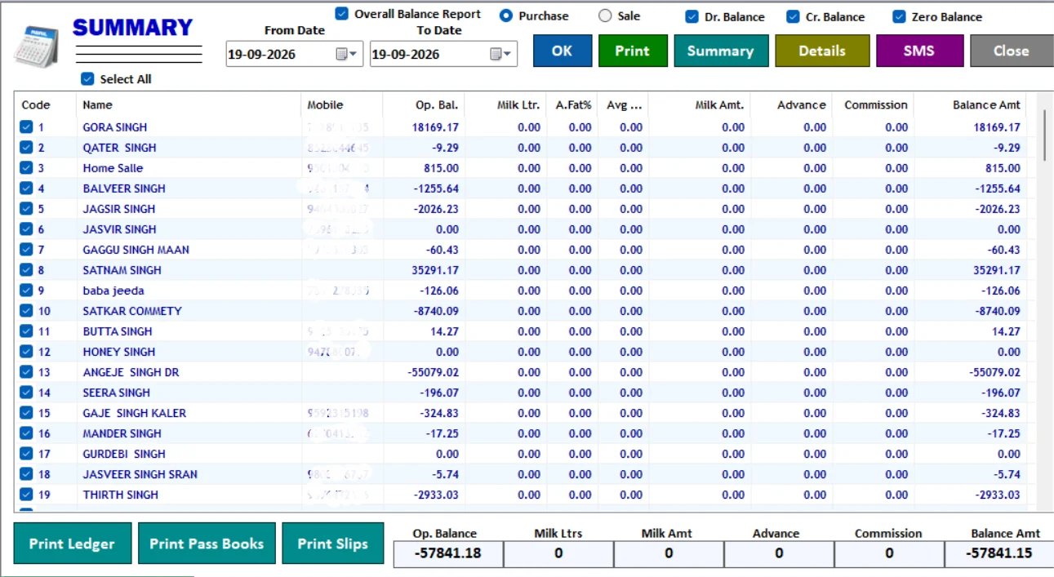Image resolution: width=1054 pixels, height=577 pixels.
Task: Select the name GURDEBI SINGH
Action: pyautogui.click(x=124, y=454)
